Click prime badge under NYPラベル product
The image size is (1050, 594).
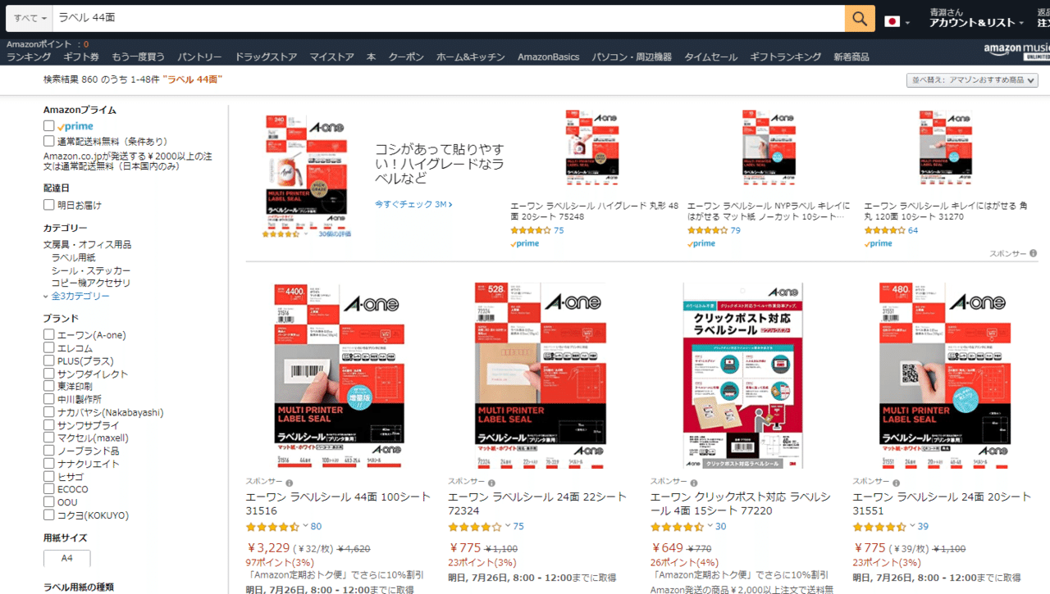coord(701,243)
